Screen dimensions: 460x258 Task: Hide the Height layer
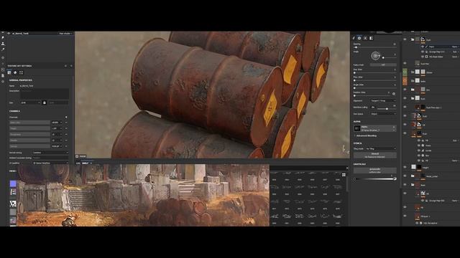(405, 167)
